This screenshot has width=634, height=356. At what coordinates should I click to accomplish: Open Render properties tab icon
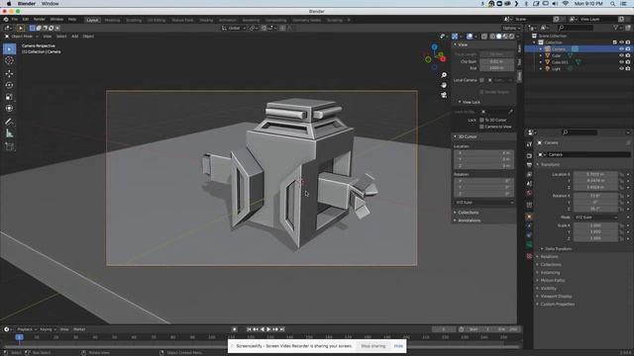(x=529, y=155)
